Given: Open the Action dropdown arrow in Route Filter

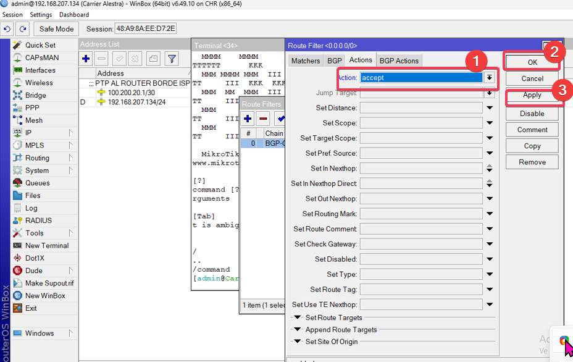Looking at the screenshot, I should pyautogui.click(x=489, y=77).
